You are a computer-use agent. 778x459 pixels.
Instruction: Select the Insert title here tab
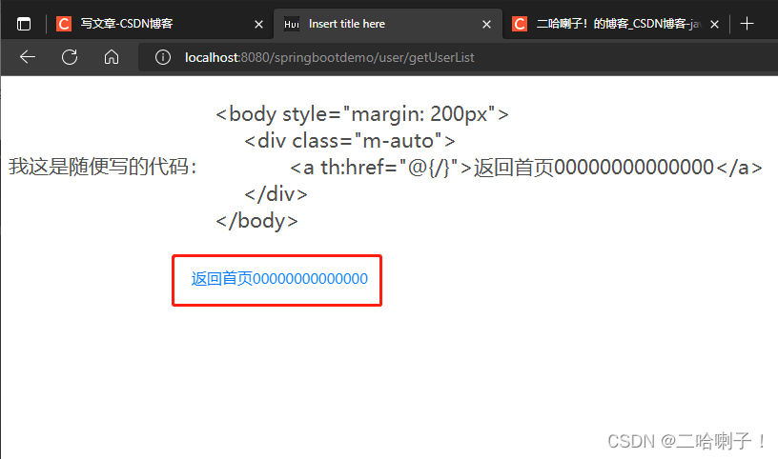[x=388, y=24]
